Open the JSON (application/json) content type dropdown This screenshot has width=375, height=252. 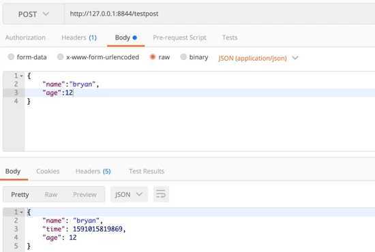tap(258, 58)
